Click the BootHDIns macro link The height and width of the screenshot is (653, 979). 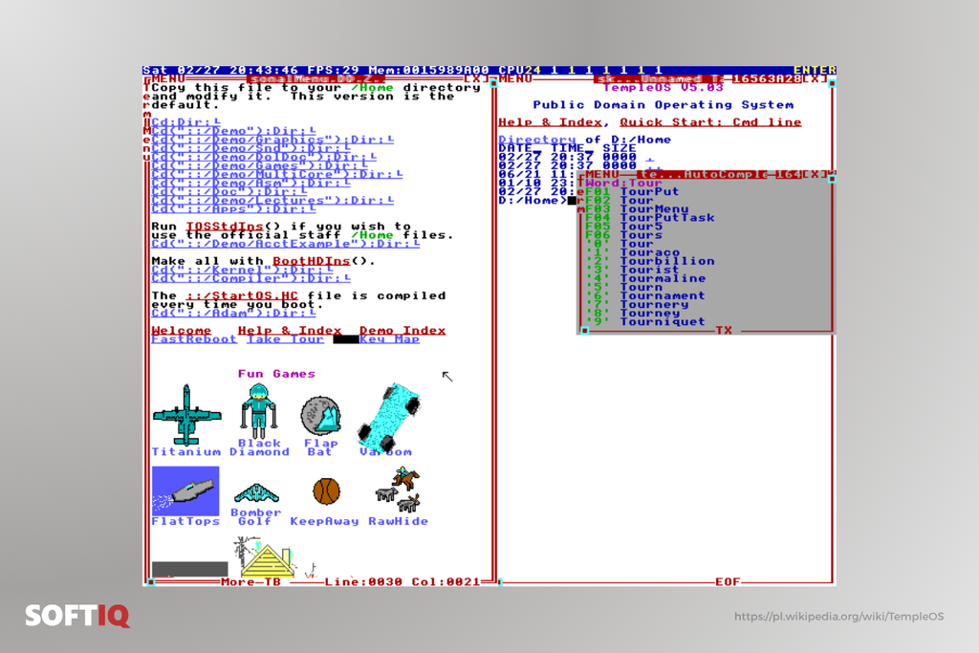(x=311, y=262)
